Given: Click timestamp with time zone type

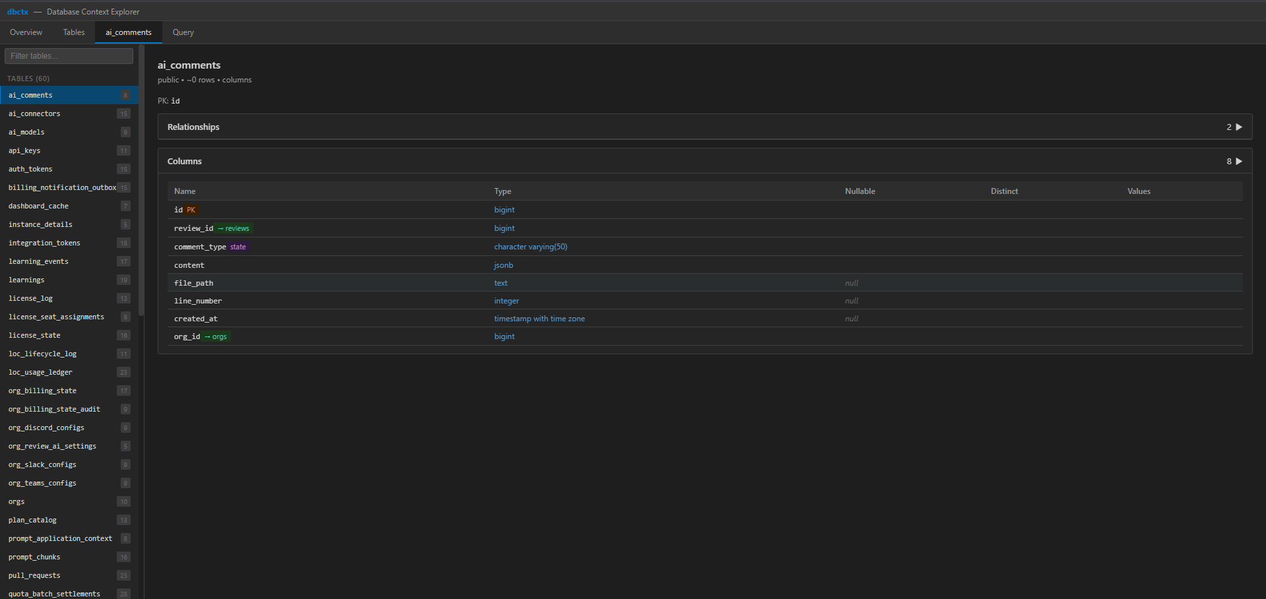Looking at the screenshot, I should pyautogui.click(x=539, y=319).
